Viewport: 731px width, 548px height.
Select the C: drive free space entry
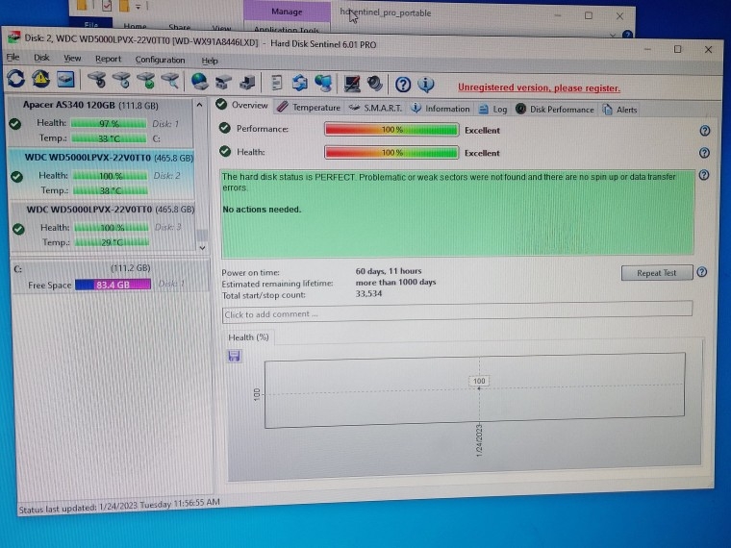[x=110, y=277]
